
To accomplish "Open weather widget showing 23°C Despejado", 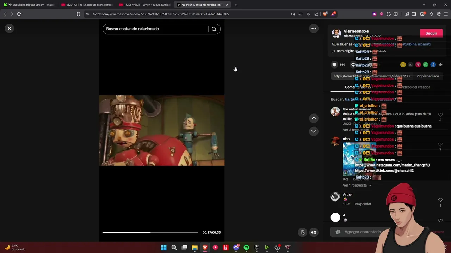I will pos(14,247).
